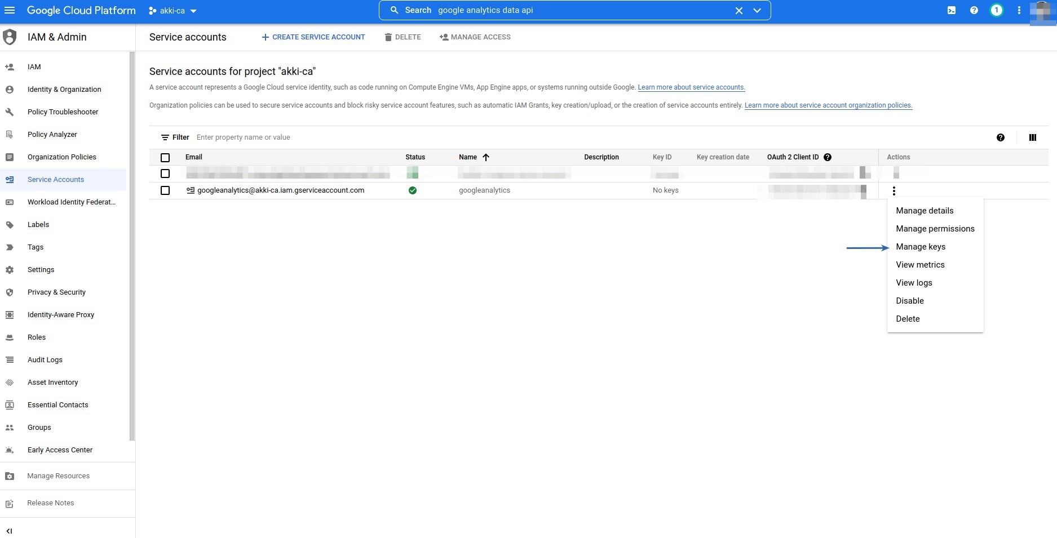Expand search options chevron in search bar
The height and width of the screenshot is (538, 1057).
click(x=757, y=10)
